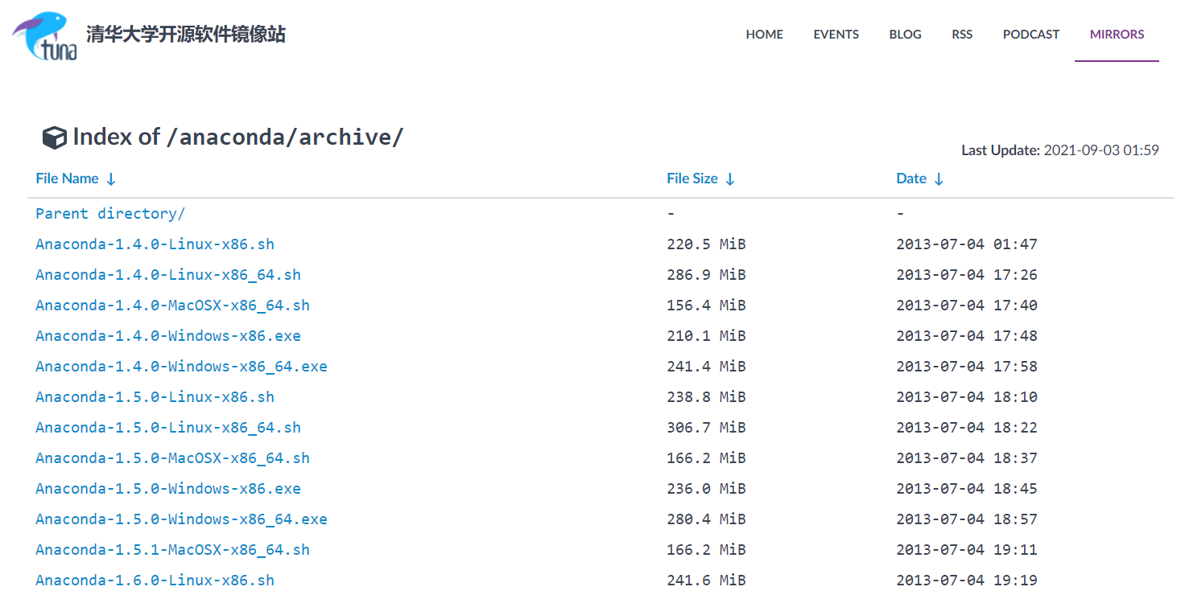Download Anaconda-1.4.0-Windows-x86.exe
The image size is (1185, 599).
[x=168, y=335]
